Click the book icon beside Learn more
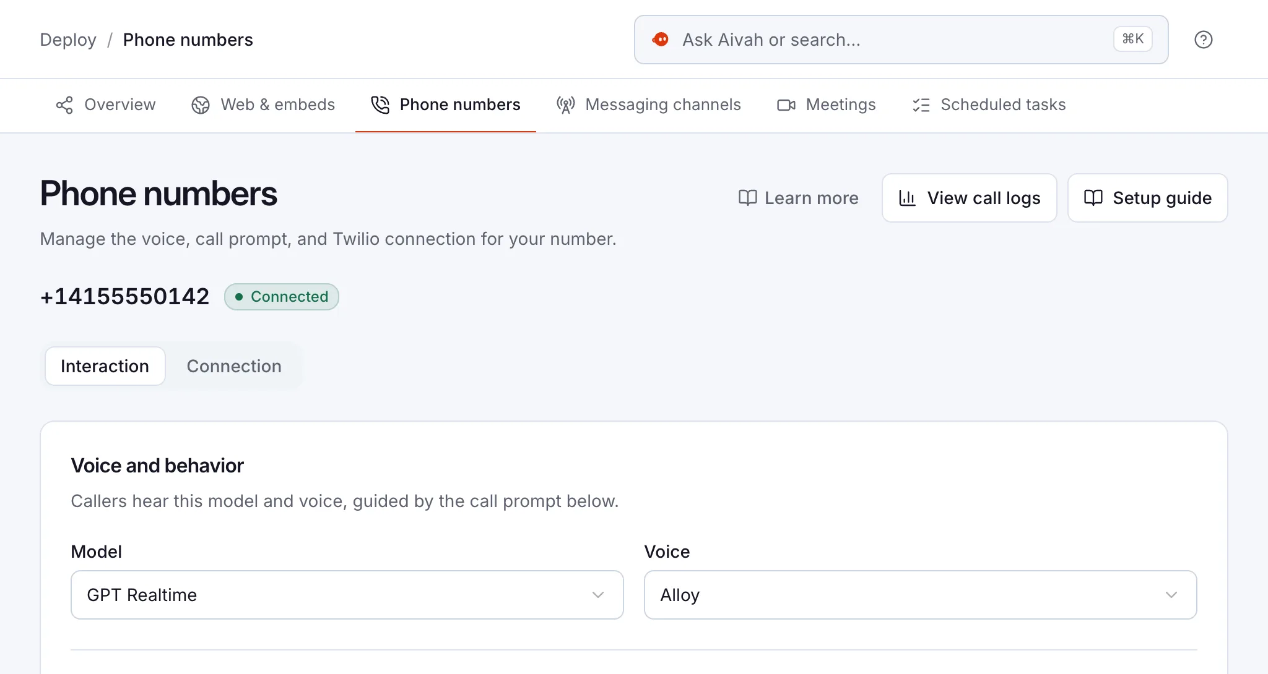 [748, 198]
